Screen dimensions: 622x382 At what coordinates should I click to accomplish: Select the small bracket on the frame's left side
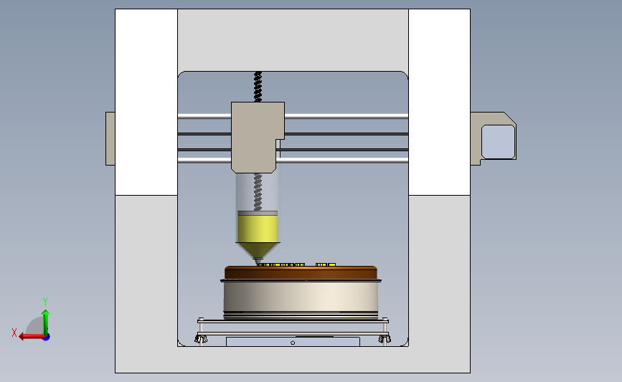pyautogui.click(x=110, y=138)
